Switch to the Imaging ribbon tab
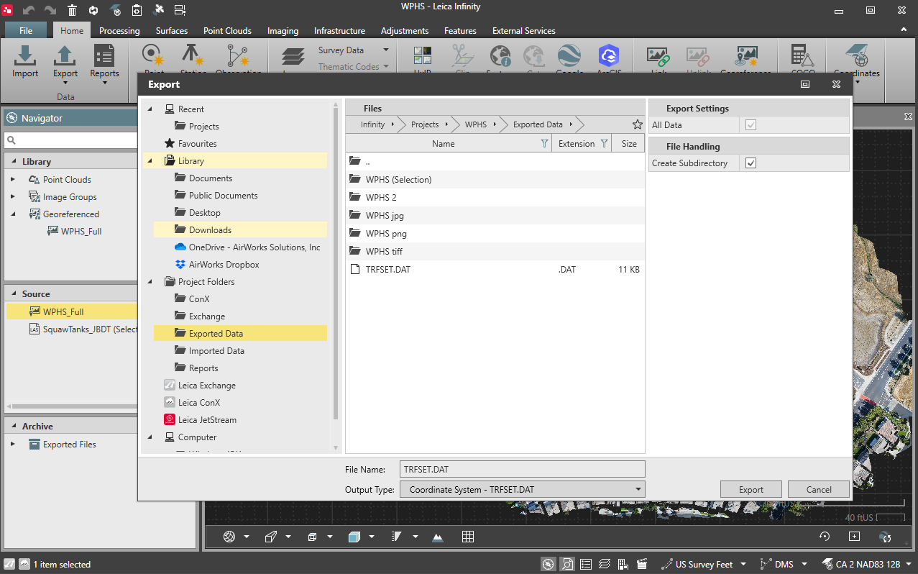The image size is (918, 574). (283, 31)
